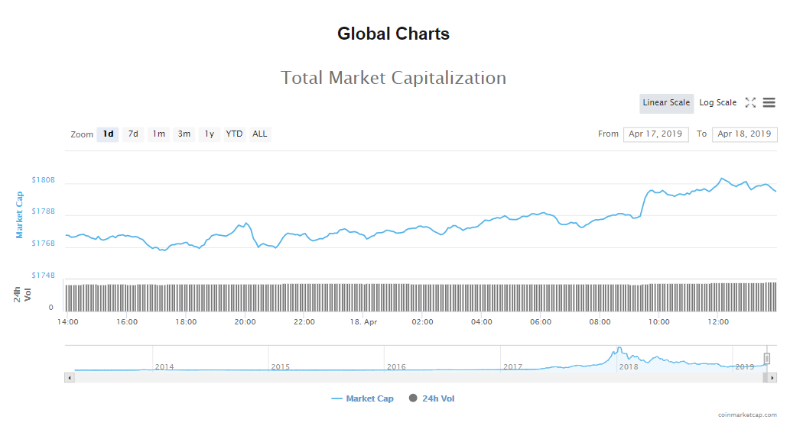
Task: Choose the 1y zoom option
Action: coord(209,134)
